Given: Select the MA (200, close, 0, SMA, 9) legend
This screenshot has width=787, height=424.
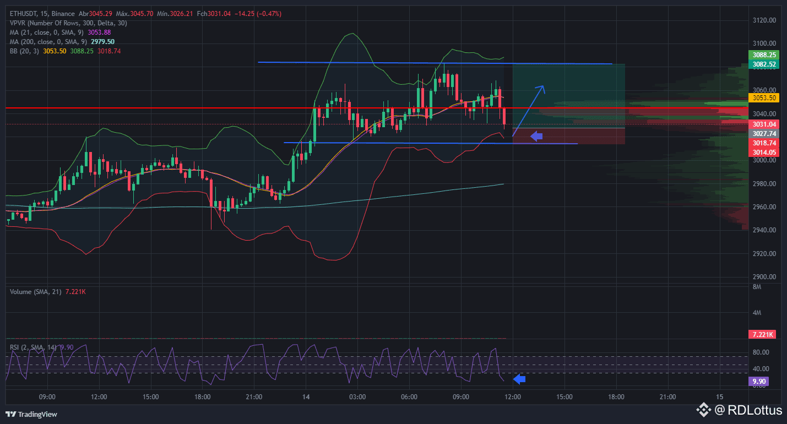Looking at the screenshot, I should click(49, 41).
